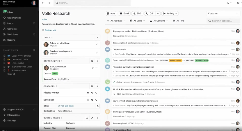Open the All Users filter dropdown

pos(137,21)
